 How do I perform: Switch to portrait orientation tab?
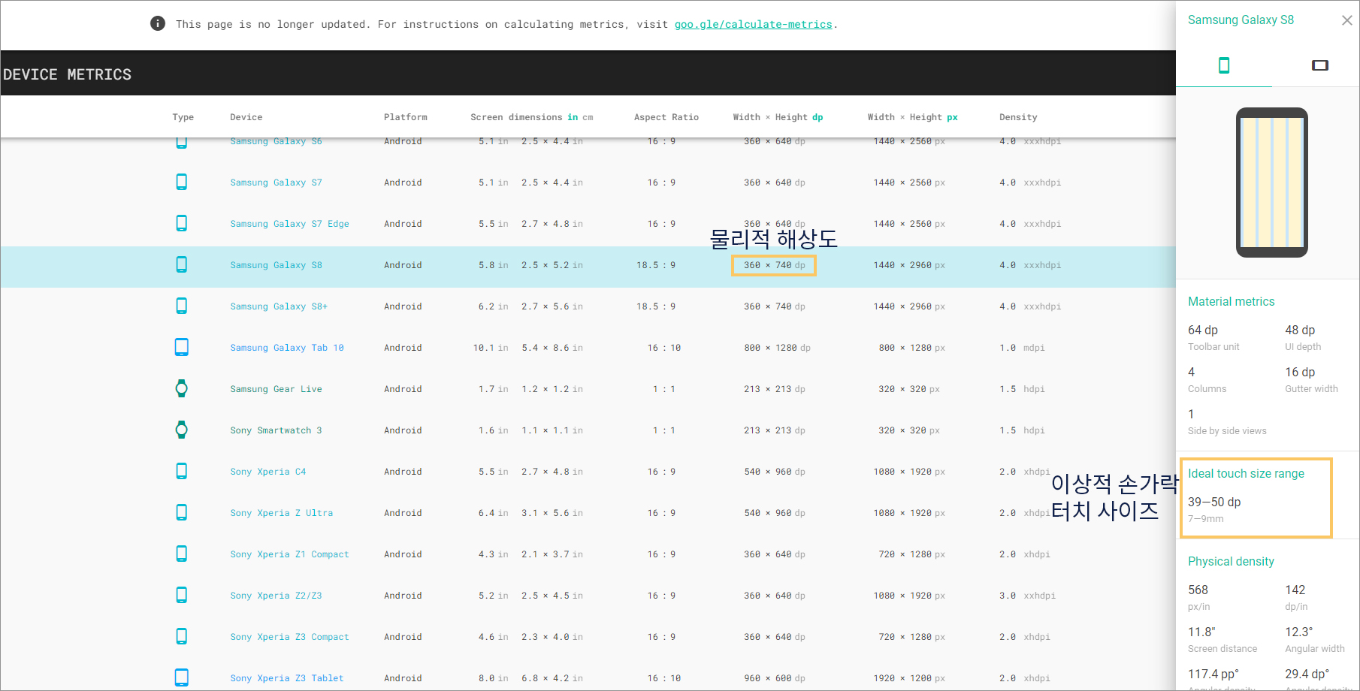1223,65
